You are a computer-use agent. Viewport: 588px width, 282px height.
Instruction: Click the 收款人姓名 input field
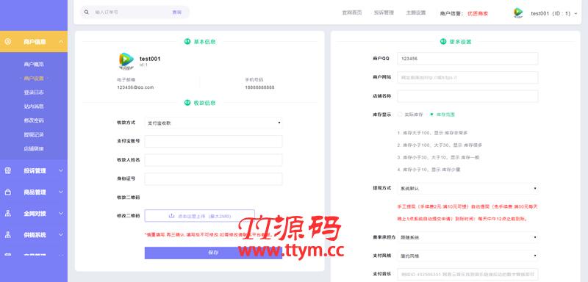(x=213, y=160)
